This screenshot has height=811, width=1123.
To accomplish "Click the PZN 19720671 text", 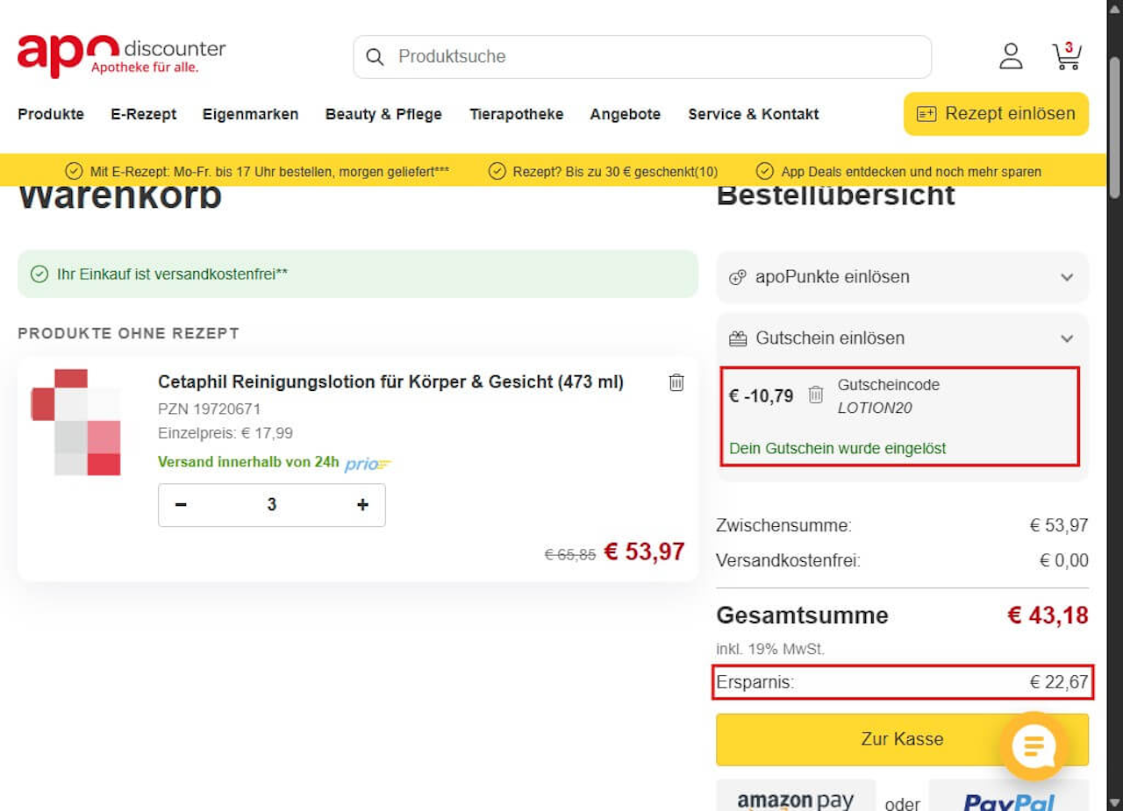I will 209,409.
